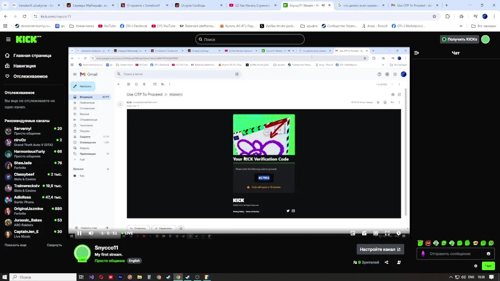Viewport: 500px width, 281px height.
Task: Click the Snycco11 live avatar
Action: (82, 253)
